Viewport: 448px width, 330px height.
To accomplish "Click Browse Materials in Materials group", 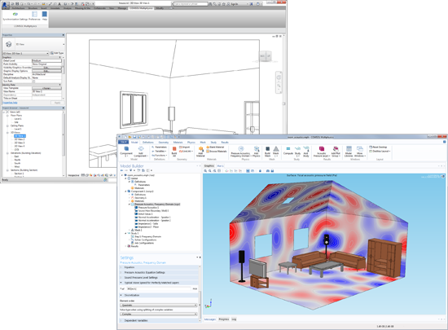I will (x=217, y=151).
